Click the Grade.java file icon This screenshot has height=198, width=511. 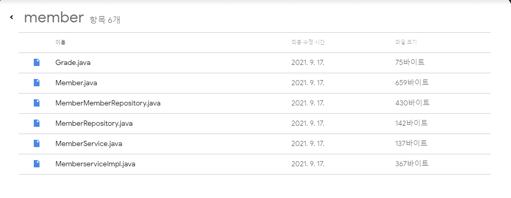pyautogui.click(x=37, y=62)
